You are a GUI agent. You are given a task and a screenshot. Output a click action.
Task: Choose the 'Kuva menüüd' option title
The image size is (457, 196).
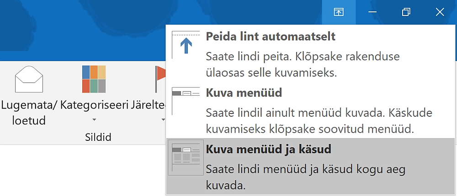244,93
